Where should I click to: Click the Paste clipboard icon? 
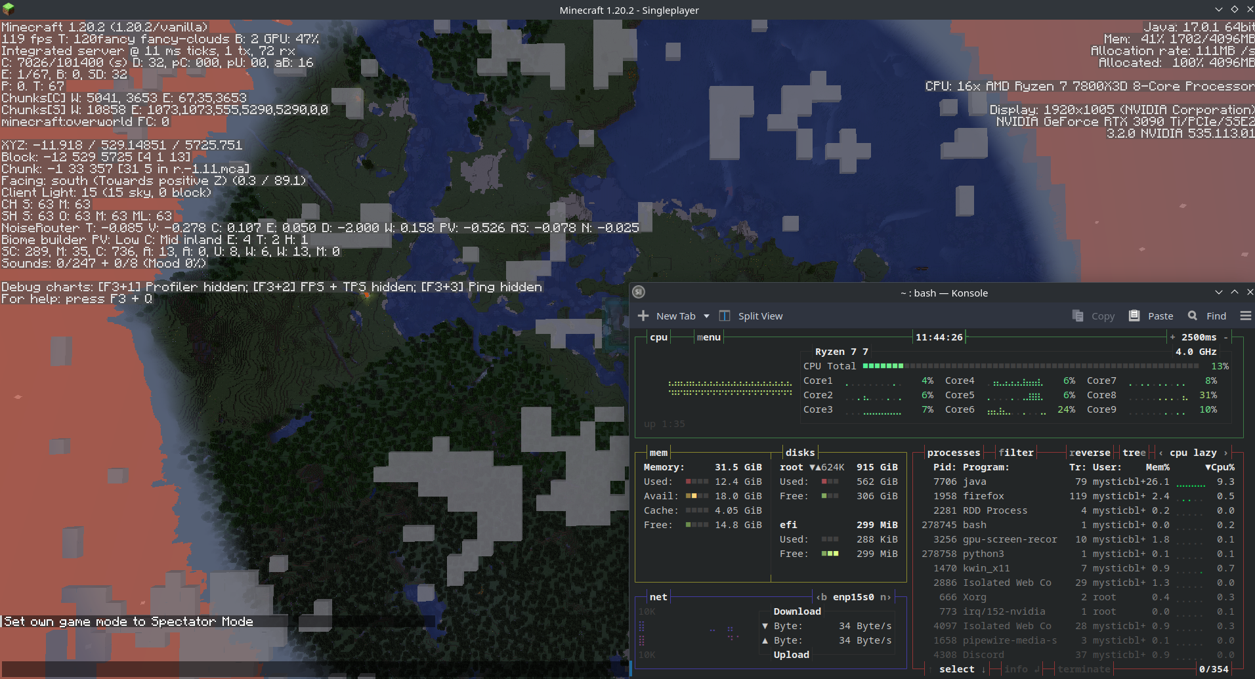click(x=1134, y=316)
